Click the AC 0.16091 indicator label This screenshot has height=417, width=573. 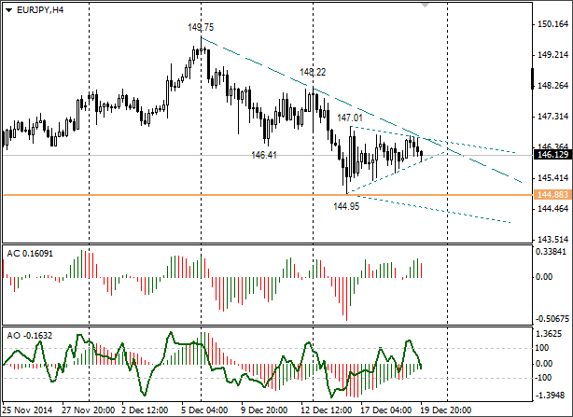click(30, 254)
